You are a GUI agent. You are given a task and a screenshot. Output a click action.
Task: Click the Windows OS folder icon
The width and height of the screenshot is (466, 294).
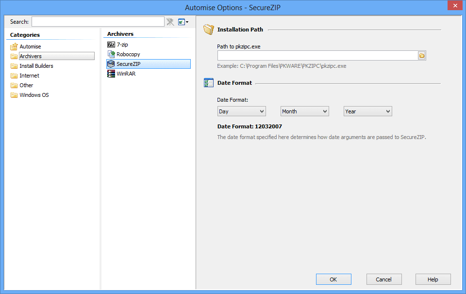[x=14, y=95]
